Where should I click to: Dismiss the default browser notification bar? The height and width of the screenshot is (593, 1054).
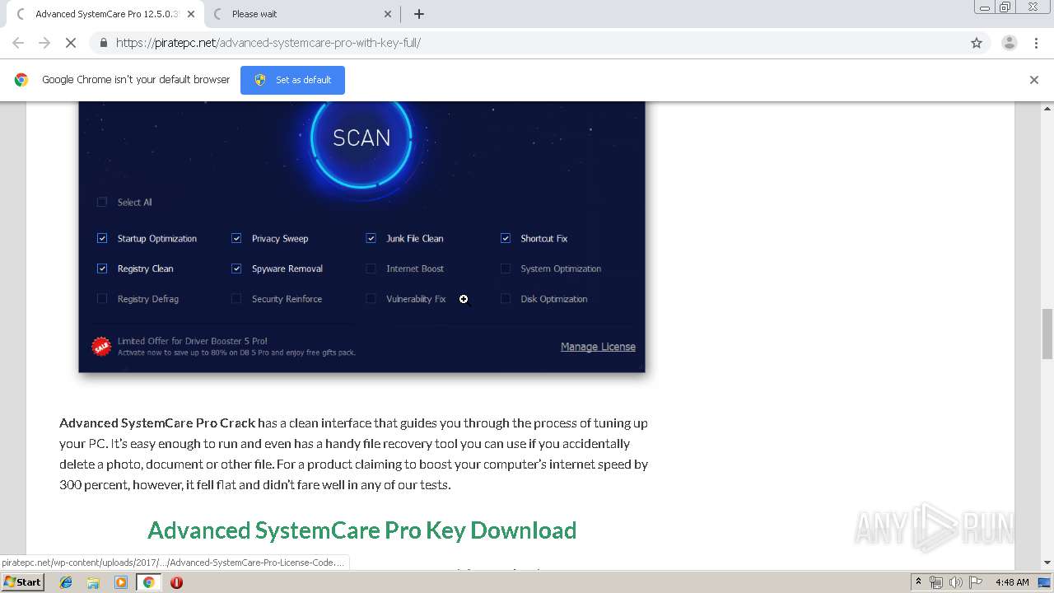coord(1034,80)
